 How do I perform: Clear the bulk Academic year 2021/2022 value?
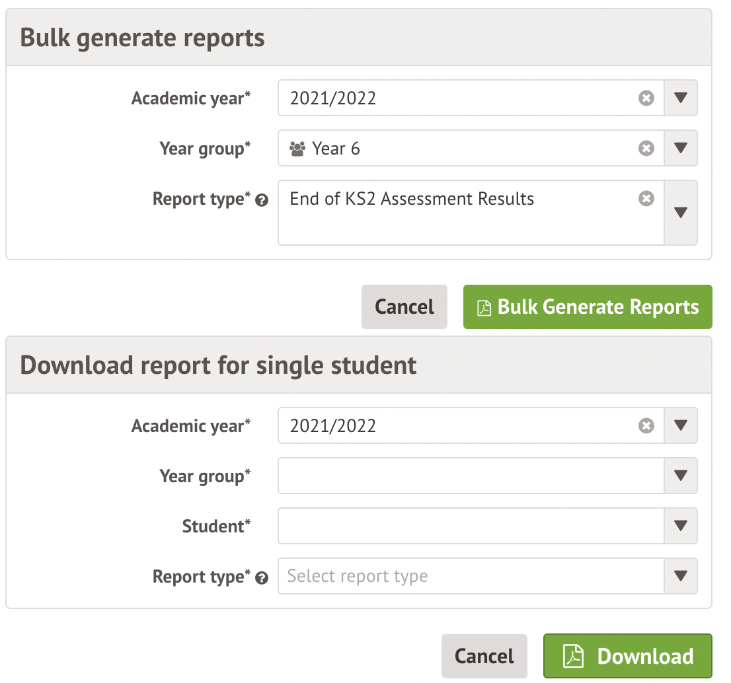click(646, 98)
